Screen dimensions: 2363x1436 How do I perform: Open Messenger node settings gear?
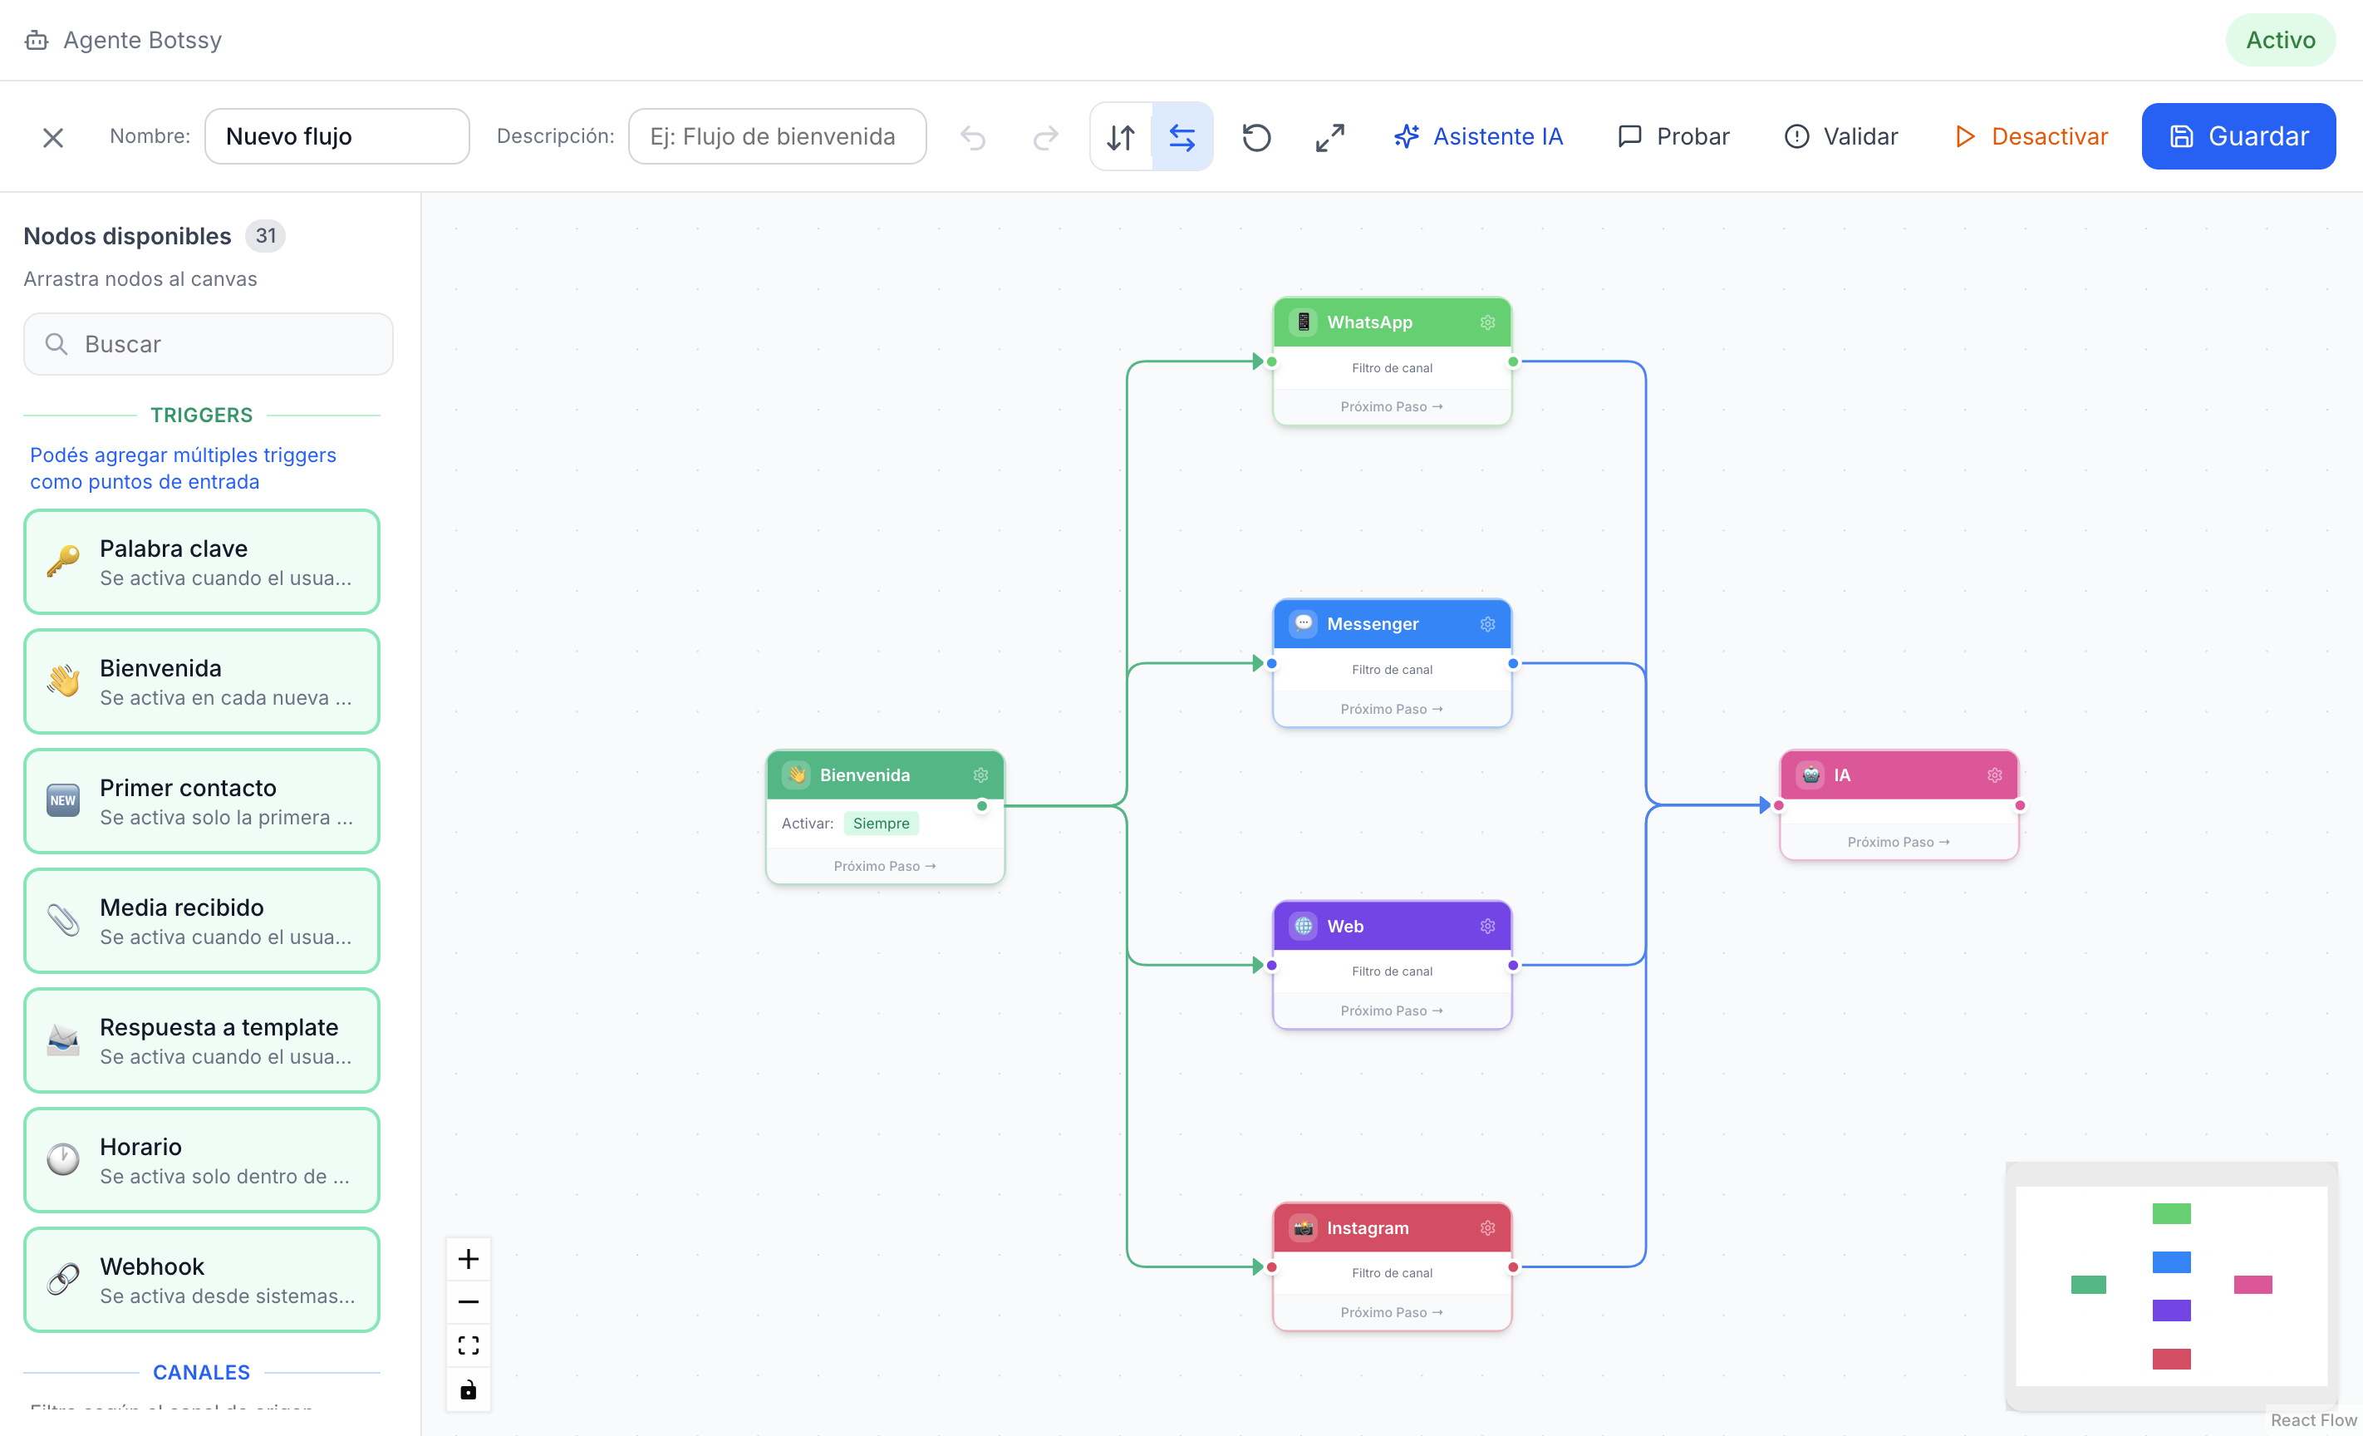point(1486,624)
